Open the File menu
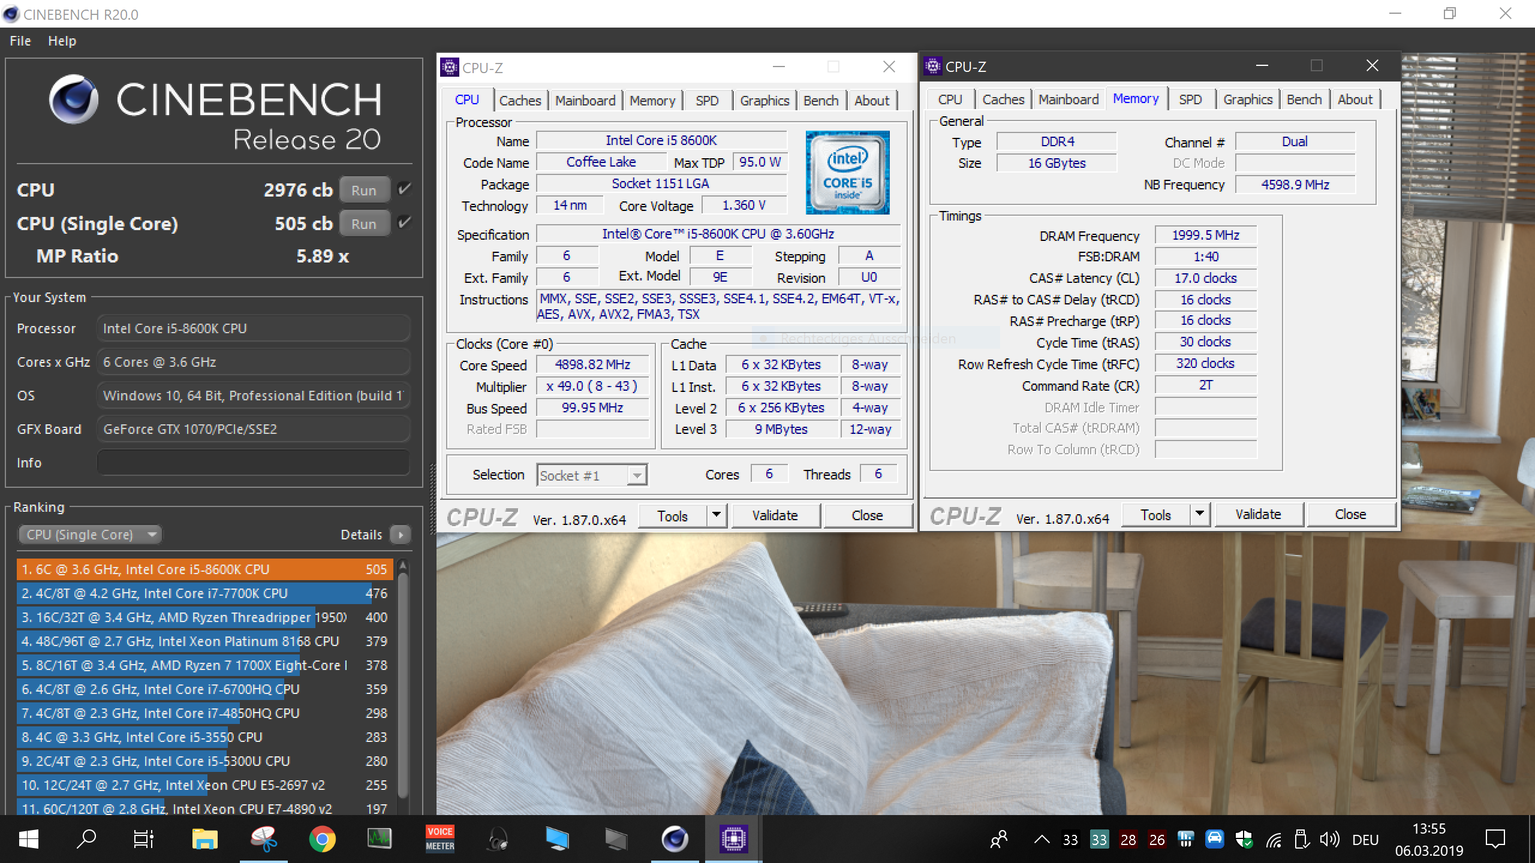1535x863 pixels. click(x=20, y=41)
